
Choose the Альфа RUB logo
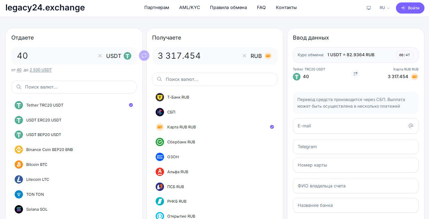[160, 172]
